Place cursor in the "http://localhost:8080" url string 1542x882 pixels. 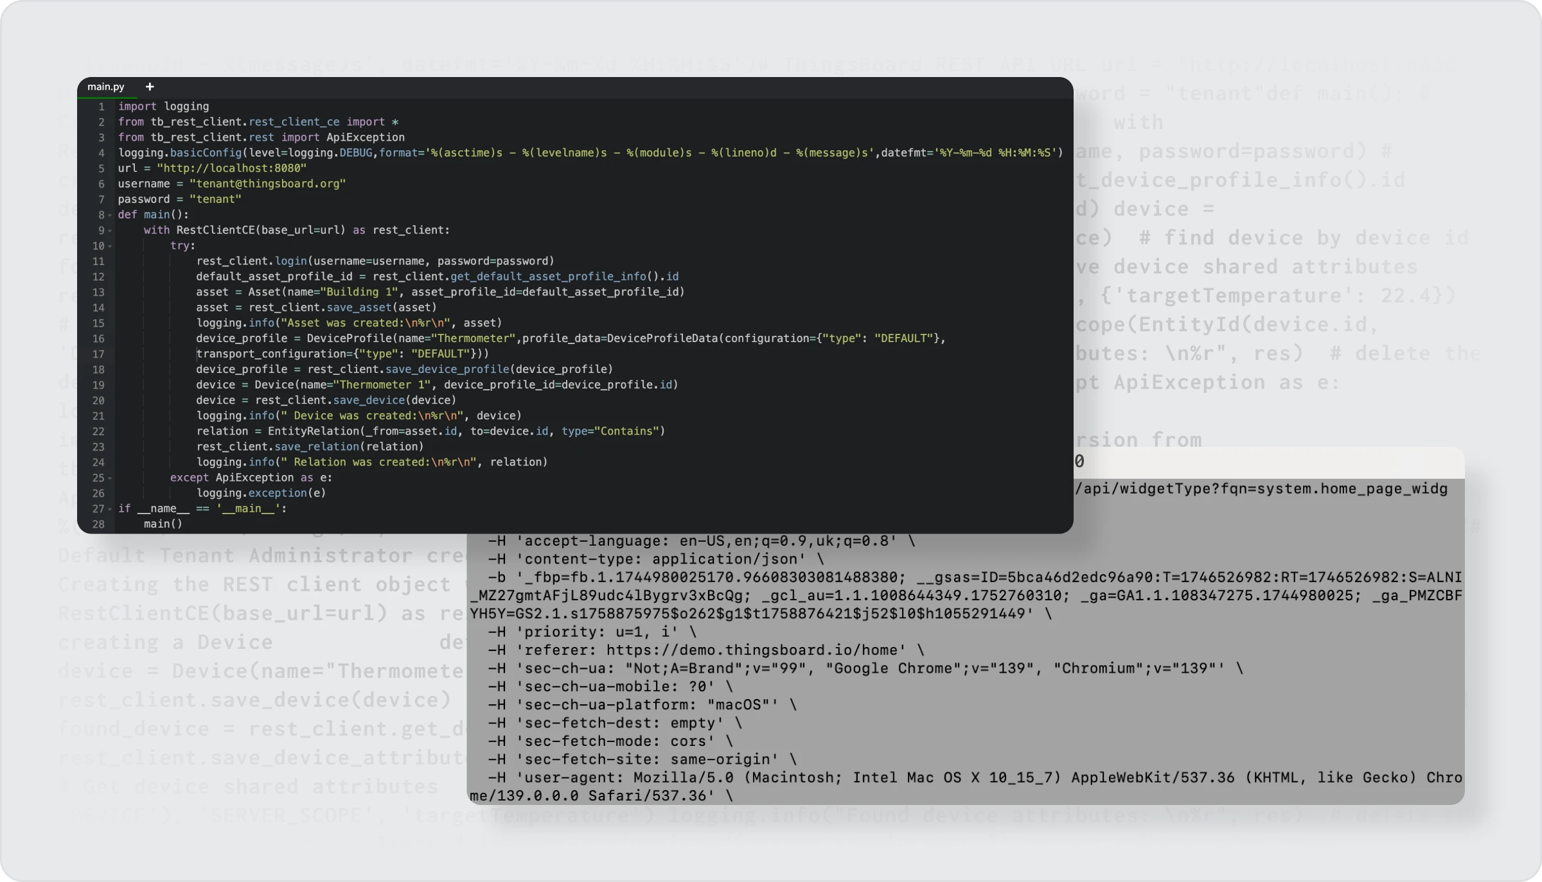coord(231,168)
